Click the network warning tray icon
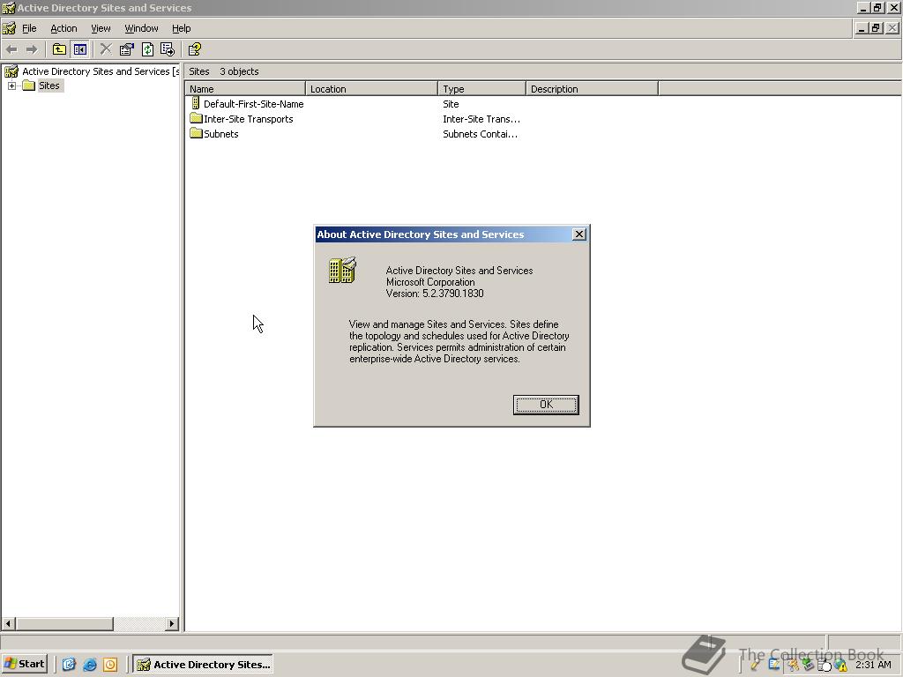 tap(840, 666)
